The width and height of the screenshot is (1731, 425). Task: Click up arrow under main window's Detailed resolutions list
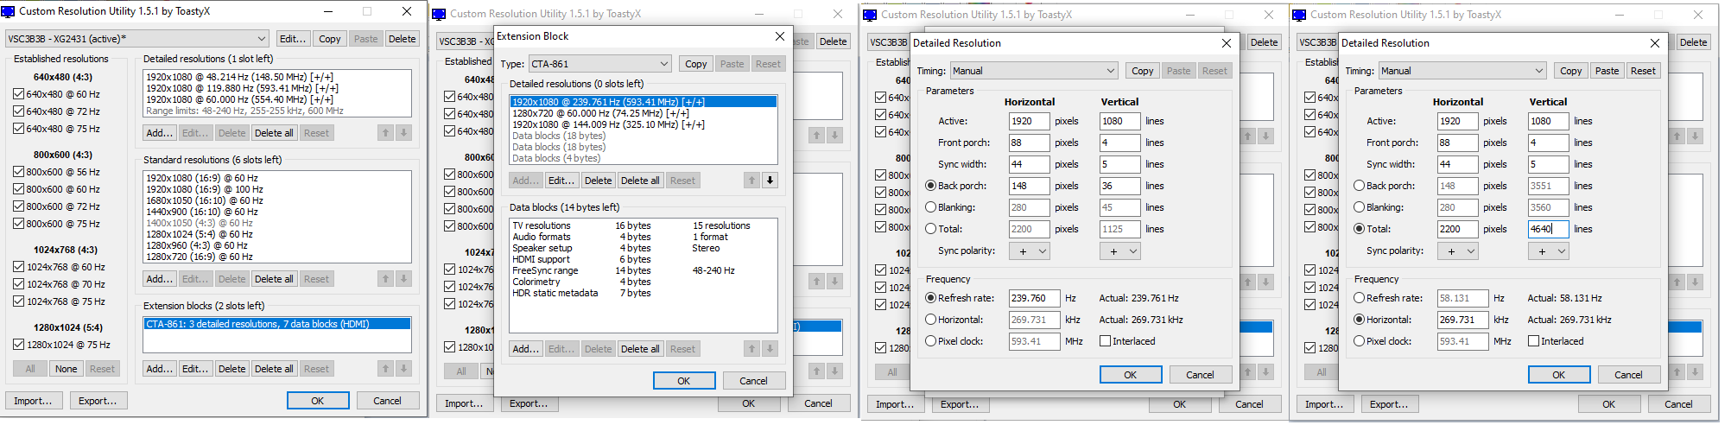click(386, 133)
